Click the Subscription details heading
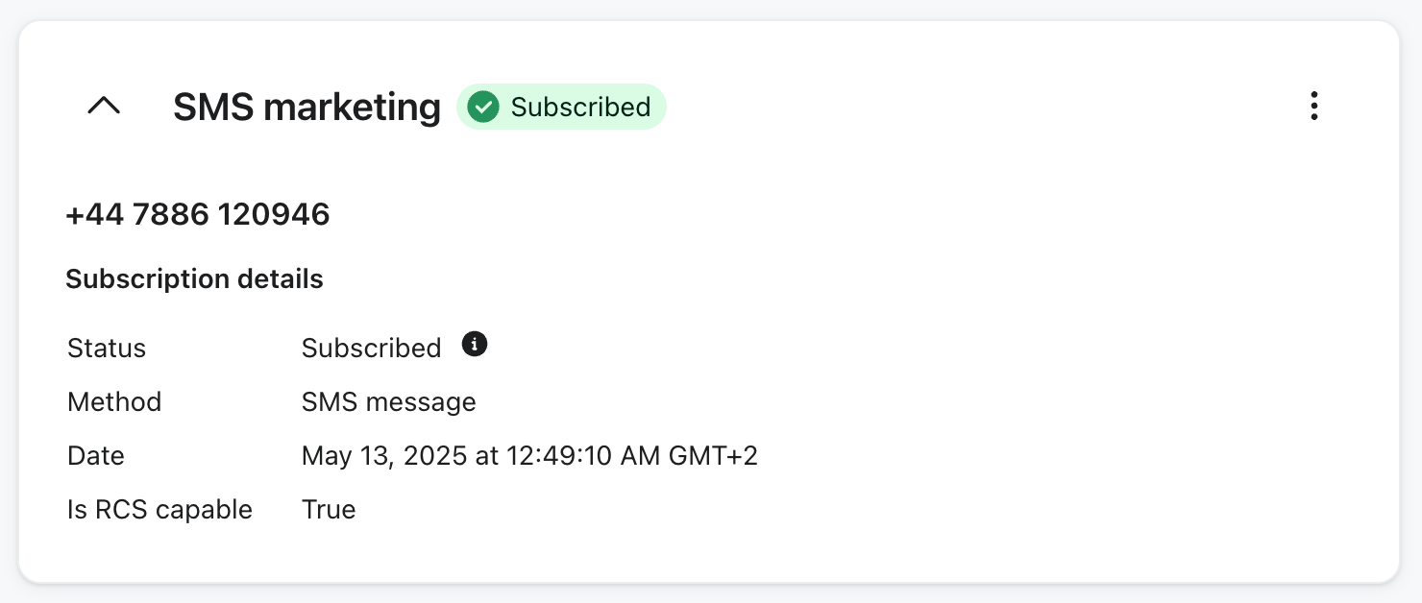 click(194, 279)
